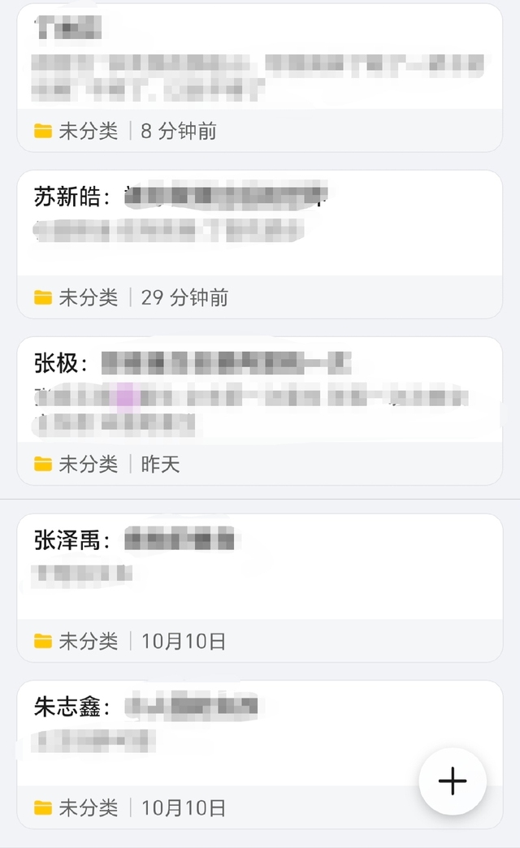Screen dimensions: 520x848
Task: Tap the 未分类 label on the 朱志鑫 note
Action: tap(88, 808)
